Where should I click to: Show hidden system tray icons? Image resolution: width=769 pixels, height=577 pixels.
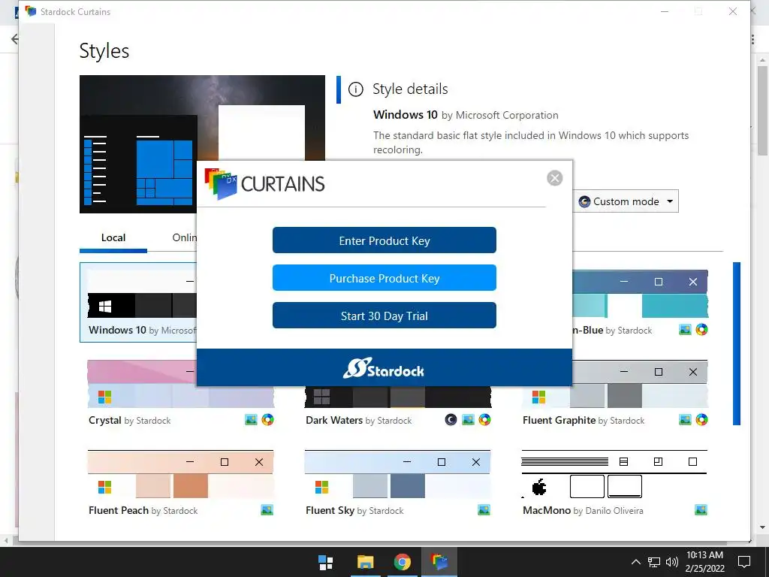pos(635,562)
